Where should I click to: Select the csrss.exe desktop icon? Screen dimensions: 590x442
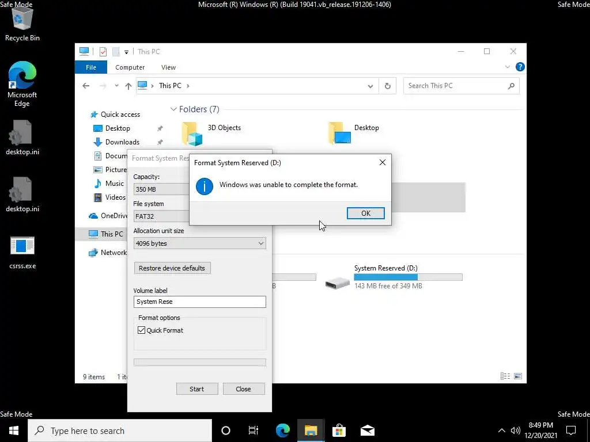22,253
